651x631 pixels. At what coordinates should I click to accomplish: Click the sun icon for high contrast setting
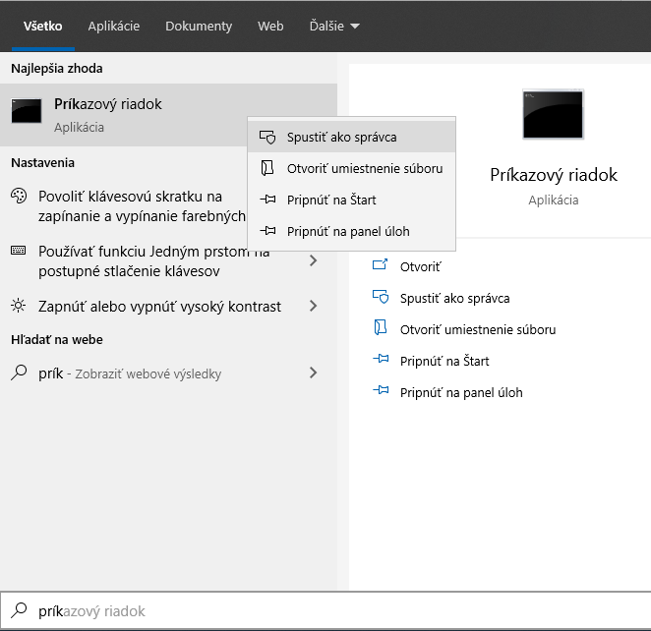click(19, 307)
